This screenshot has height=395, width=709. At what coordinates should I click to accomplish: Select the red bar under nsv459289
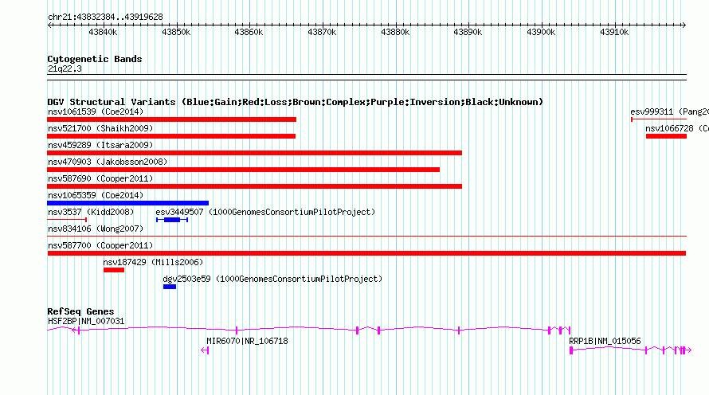(x=255, y=153)
